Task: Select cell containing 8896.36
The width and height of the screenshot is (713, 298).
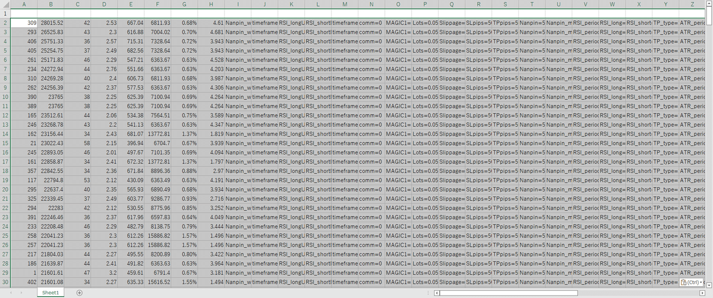Action: (157, 171)
